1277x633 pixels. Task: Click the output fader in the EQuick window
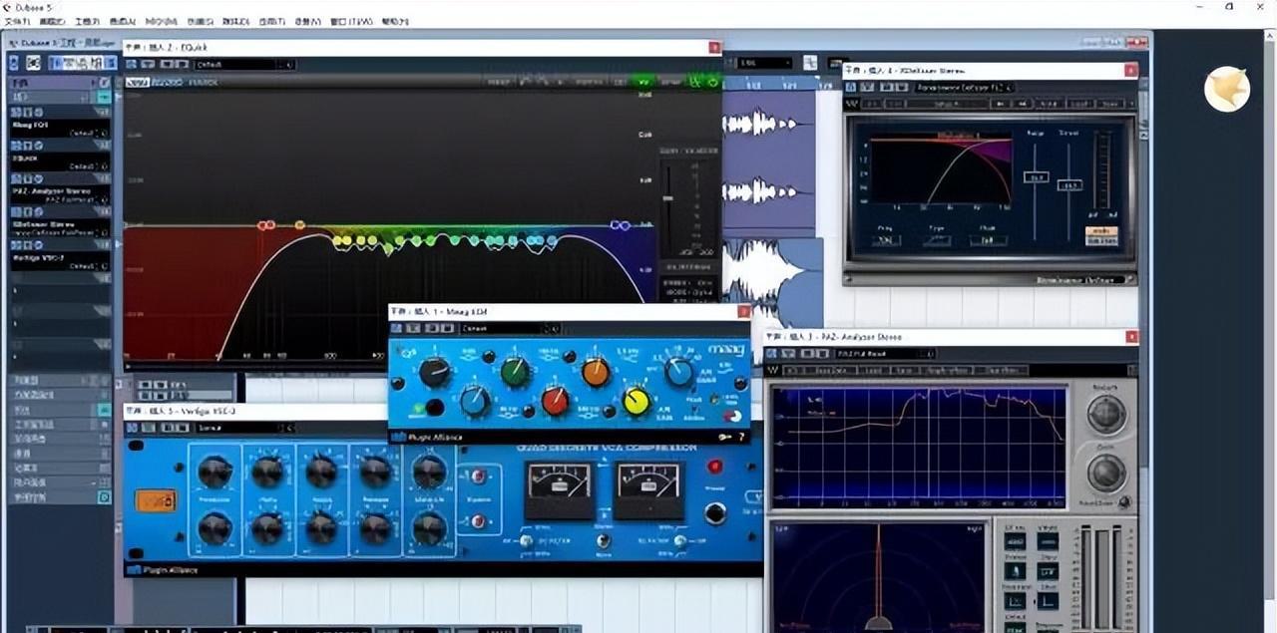coord(667,198)
